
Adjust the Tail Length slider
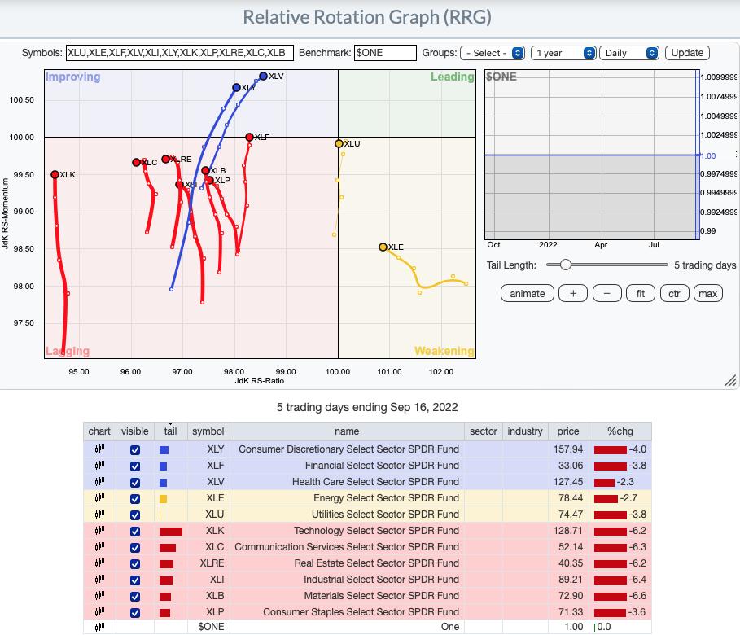click(x=565, y=265)
